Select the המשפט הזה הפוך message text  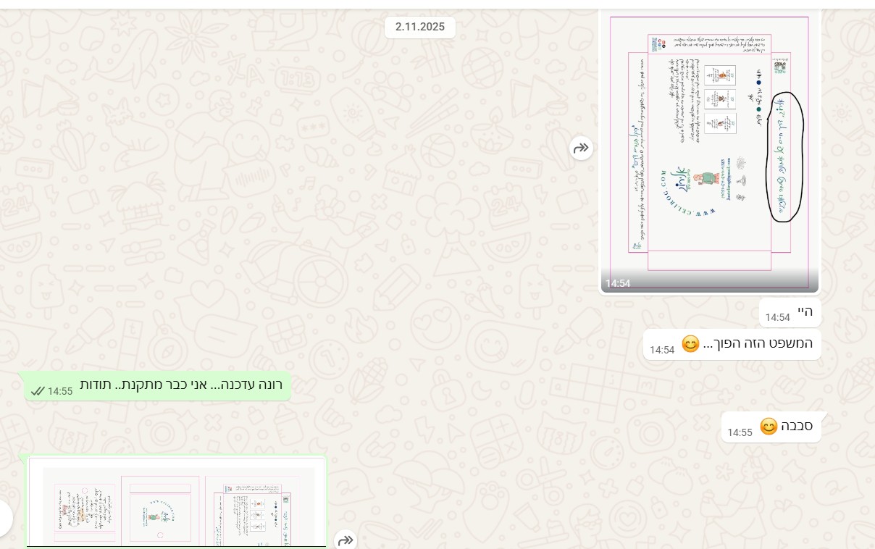758,343
